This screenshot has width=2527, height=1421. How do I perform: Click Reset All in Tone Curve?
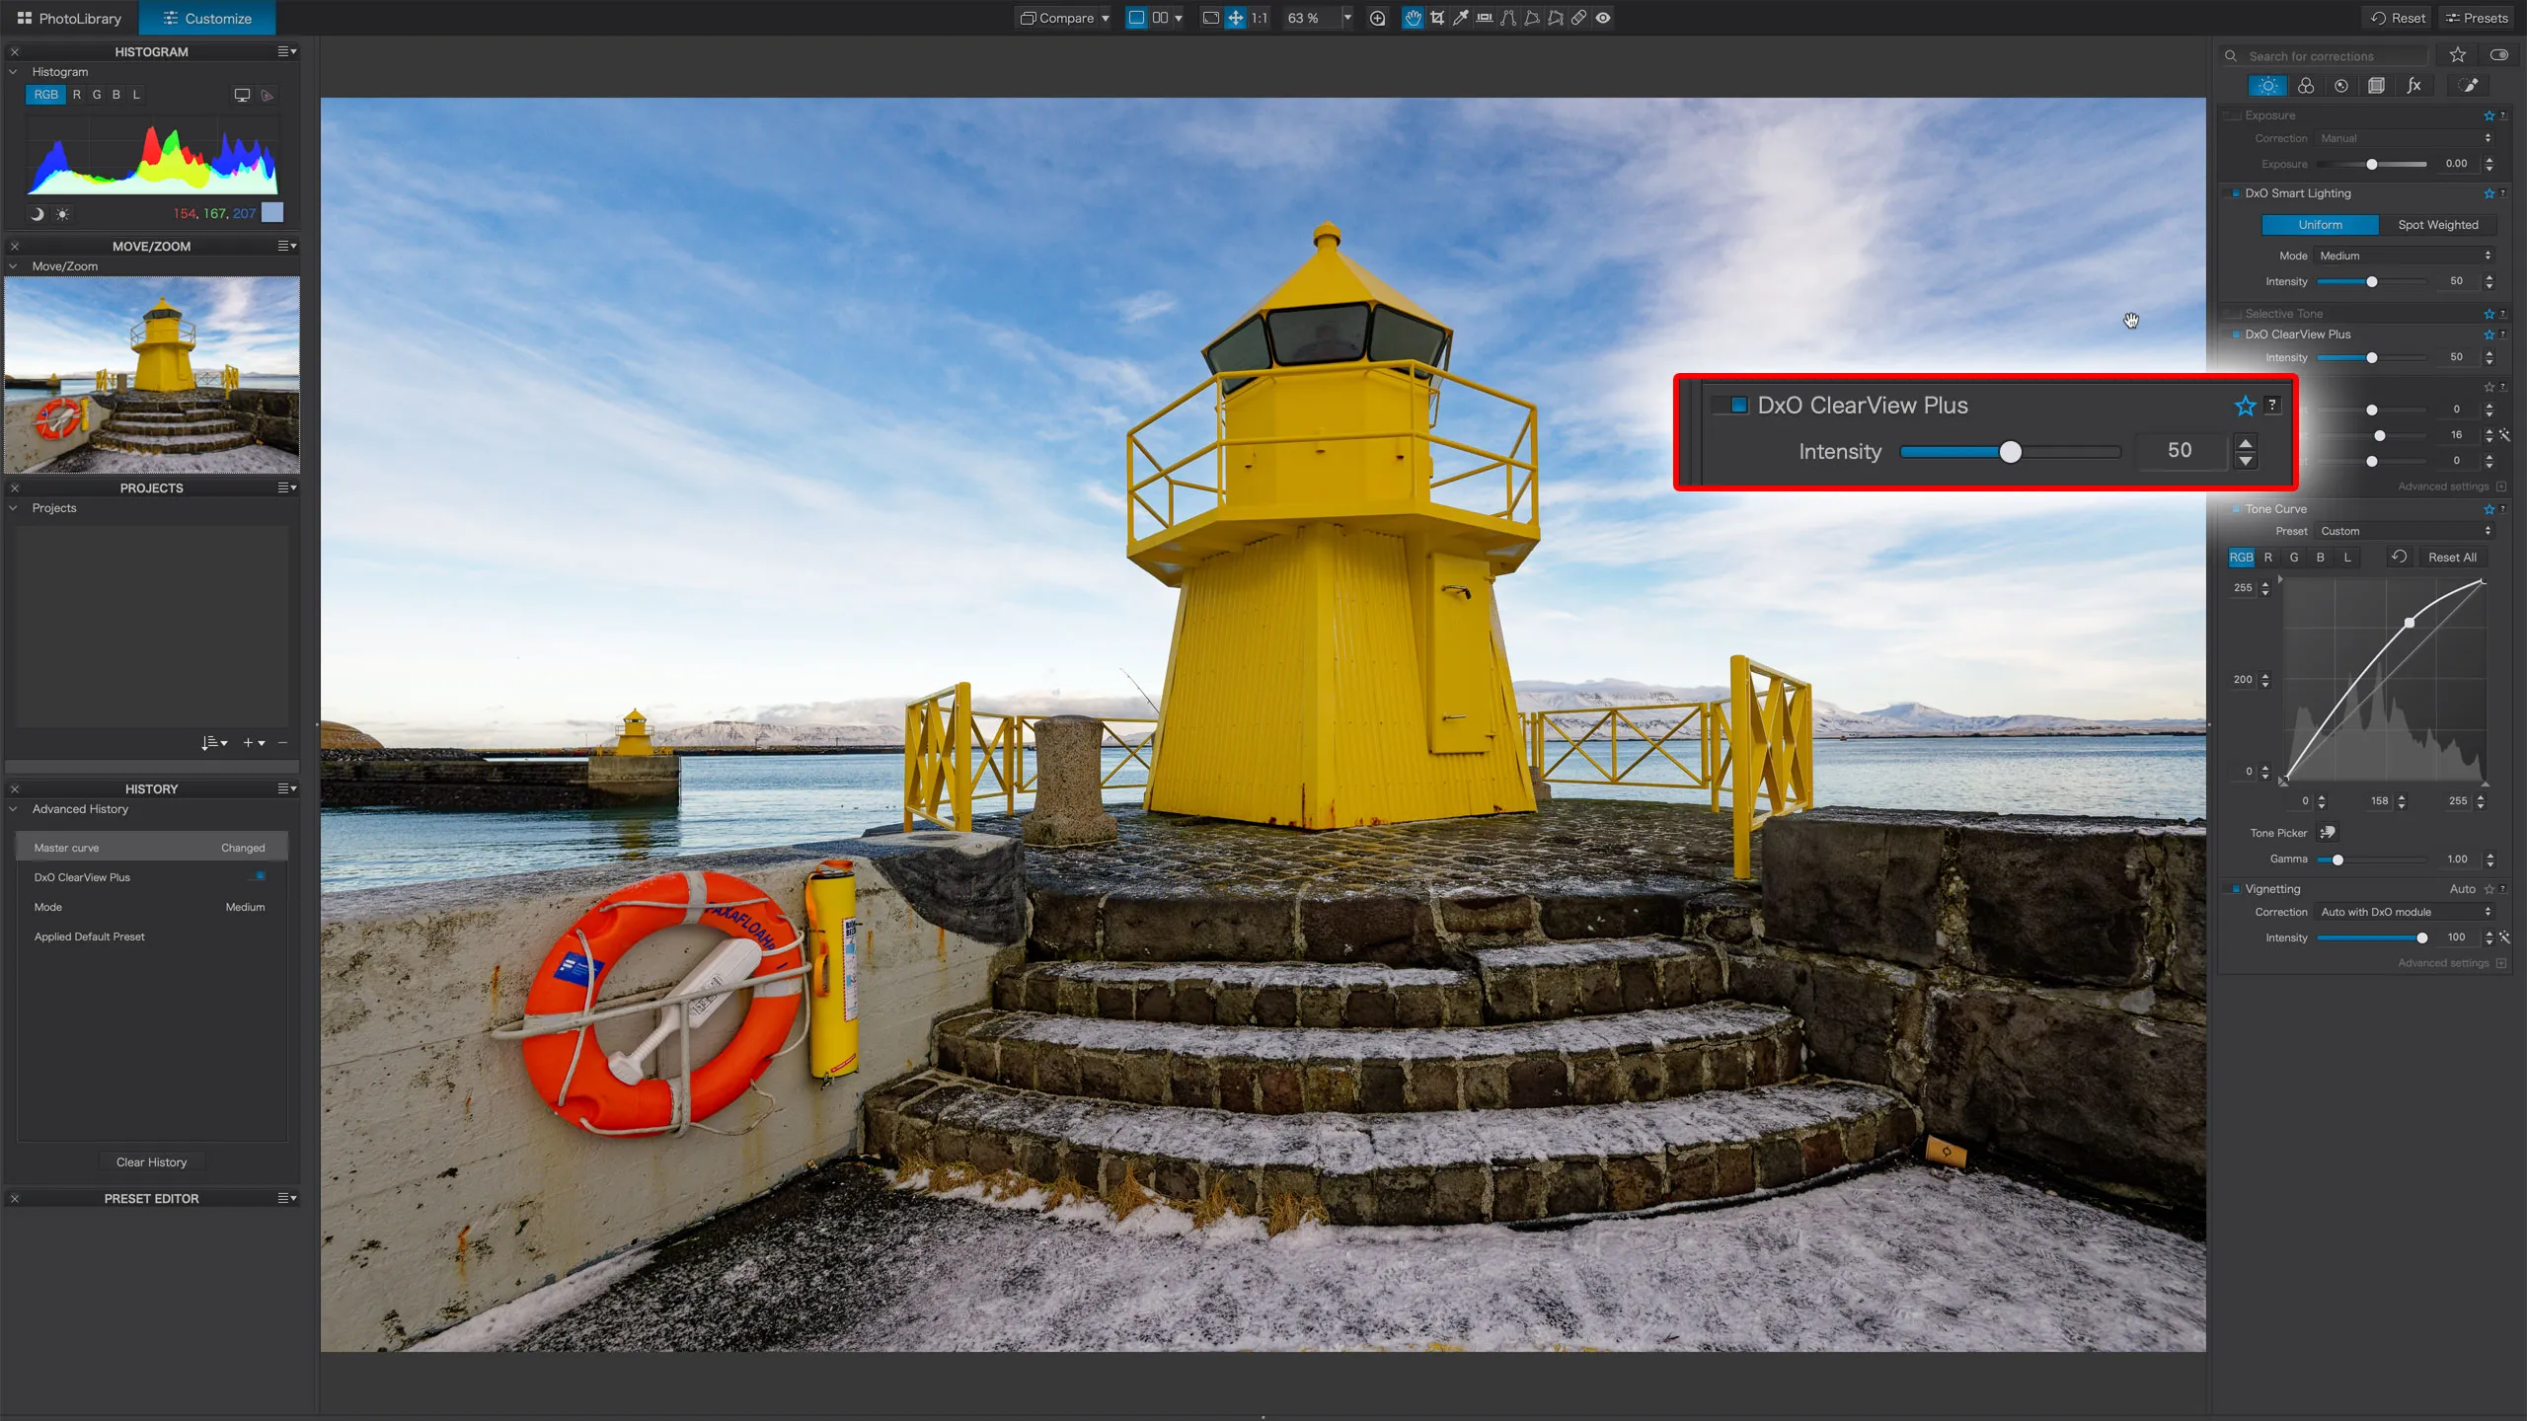(x=2452, y=558)
